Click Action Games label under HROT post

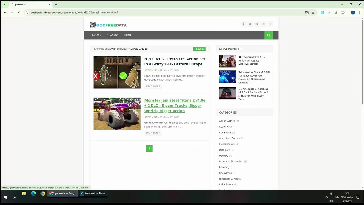pyautogui.click(x=153, y=71)
